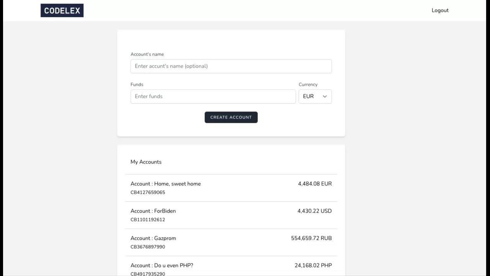Click the Currency label above the dropdown

(x=308, y=85)
